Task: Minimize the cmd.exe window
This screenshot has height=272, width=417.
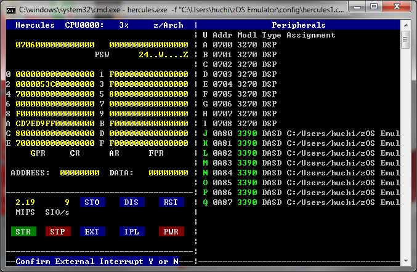Action: pos(358,7)
